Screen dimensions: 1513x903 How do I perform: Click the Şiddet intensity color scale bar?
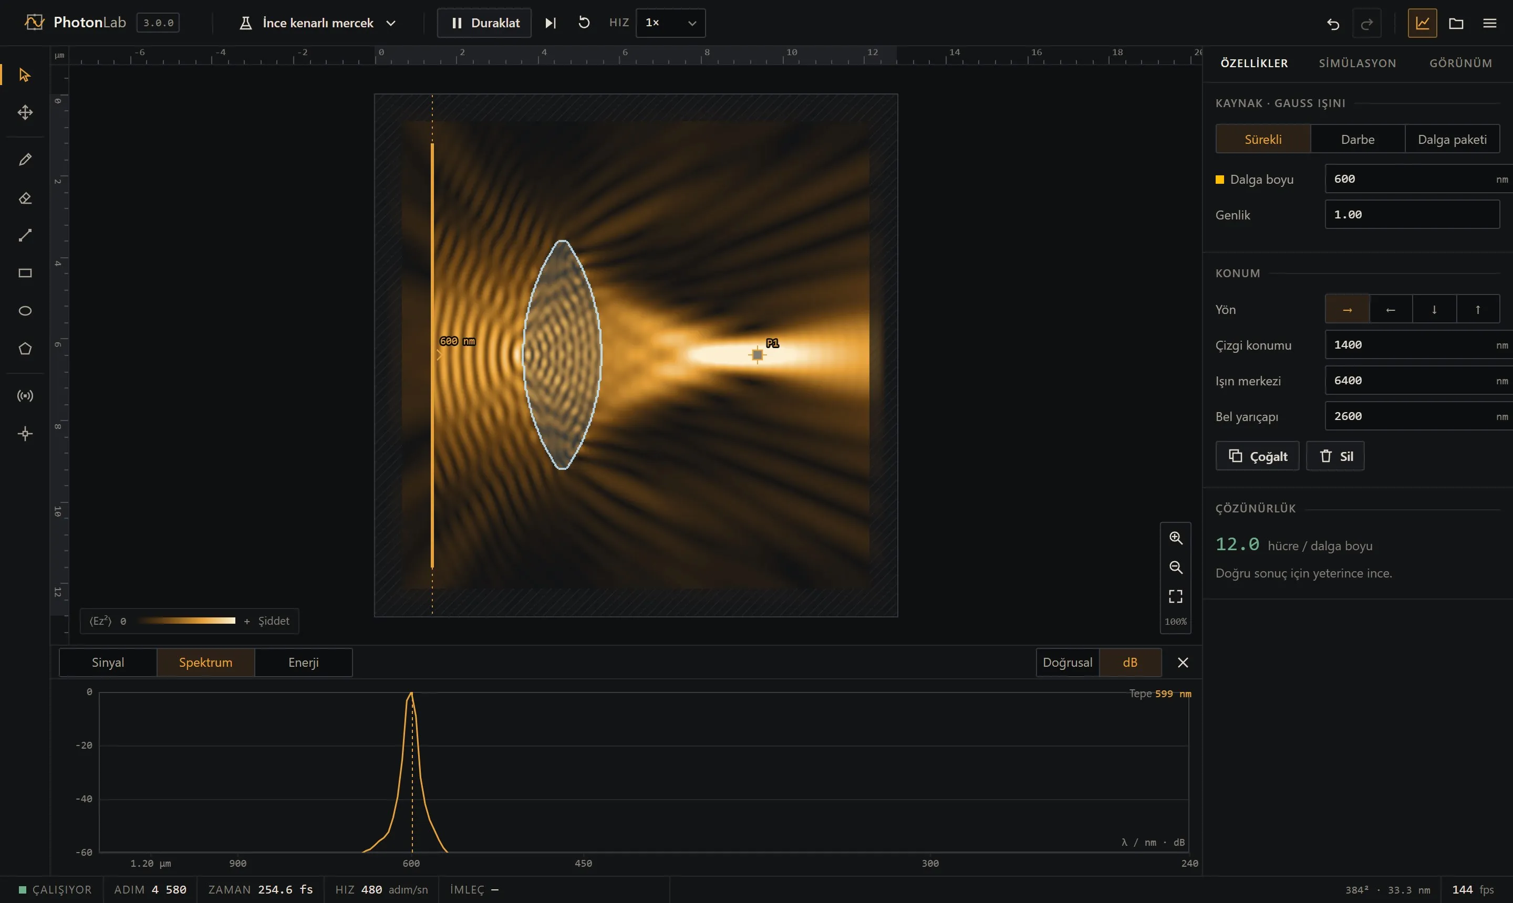tap(186, 621)
